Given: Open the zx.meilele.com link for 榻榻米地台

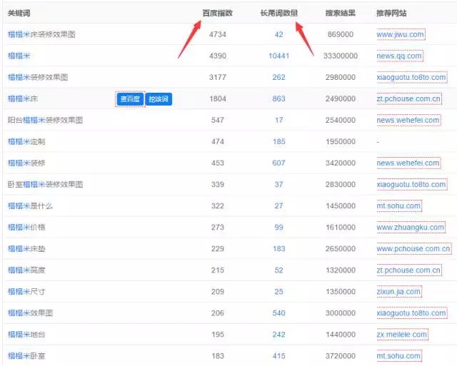Looking at the screenshot, I should (x=402, y=335).
